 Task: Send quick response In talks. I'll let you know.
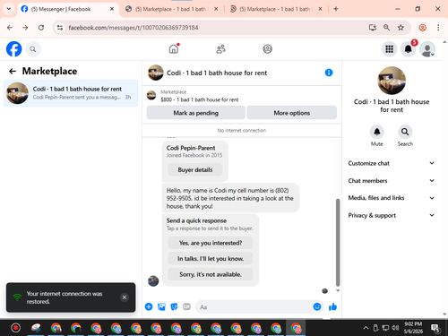[211, 258]
